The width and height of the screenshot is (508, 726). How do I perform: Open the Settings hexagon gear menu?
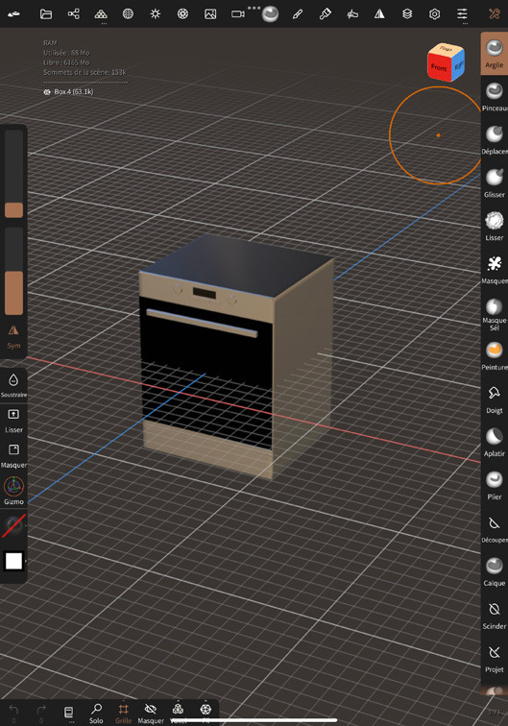434,13
